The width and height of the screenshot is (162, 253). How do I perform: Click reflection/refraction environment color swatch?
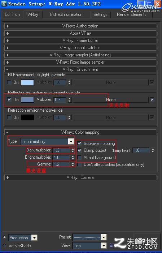[27, 100]
